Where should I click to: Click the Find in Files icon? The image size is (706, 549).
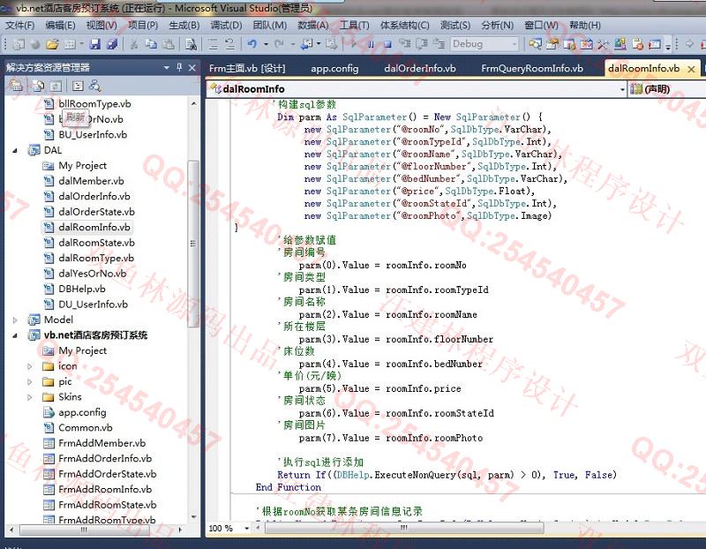click(x=191, y=44)
